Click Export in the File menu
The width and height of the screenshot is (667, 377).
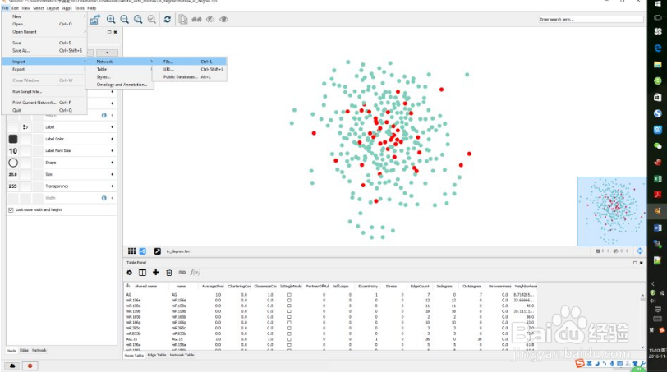click(x=44, y=69)
